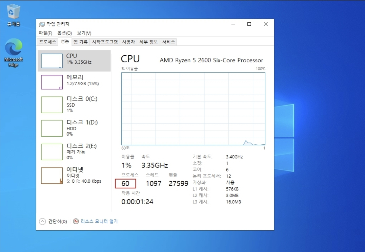Screen dimensions: 365x252
Task: Collapse to fewer details with chevron button
Action: tap(42, 222)
